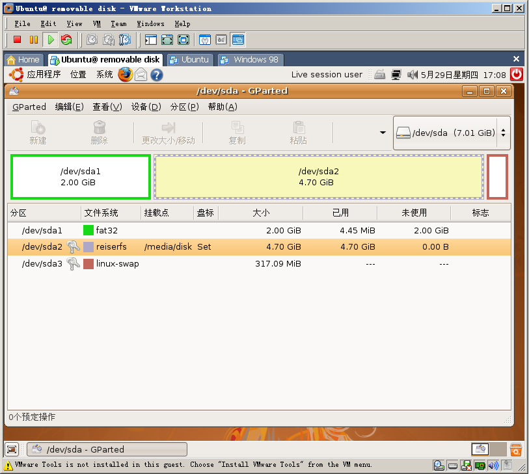This screenshot has width=529, height=474.
Task: Select the /dev/sda1 fat32 row
Action: pos(259,230)
